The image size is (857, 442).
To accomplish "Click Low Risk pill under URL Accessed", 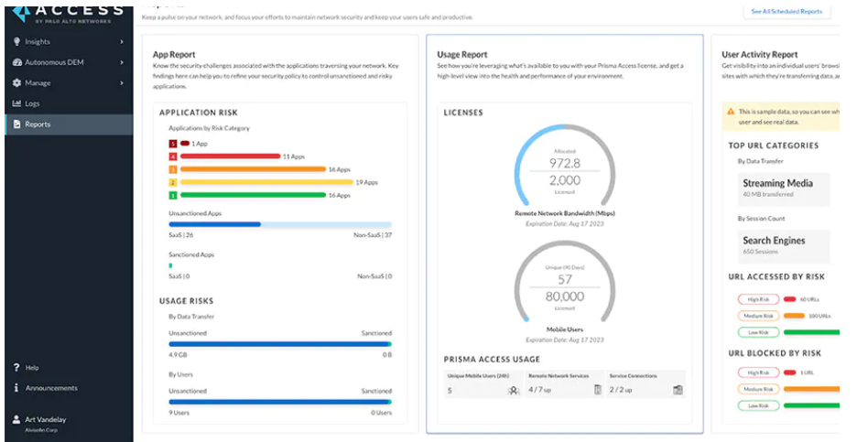I will pyautogui.click(x=758, y=332).
